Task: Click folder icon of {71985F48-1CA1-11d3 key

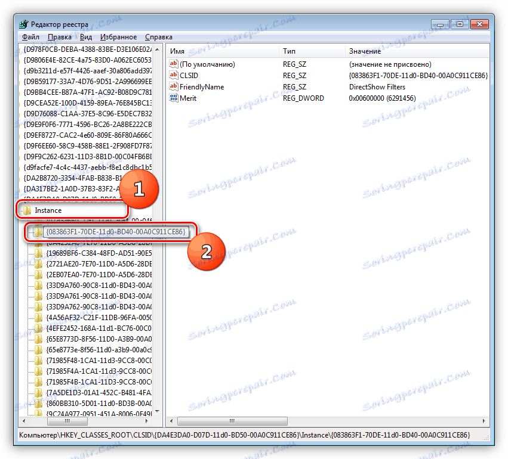Action: pyautogui.click(x=38, y=360)
